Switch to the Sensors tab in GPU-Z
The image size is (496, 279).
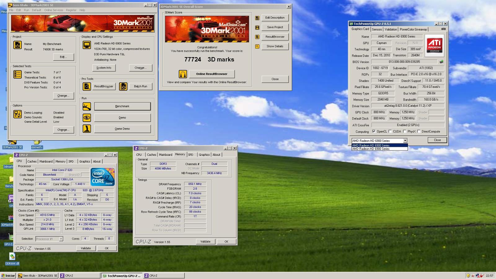(377, 29)
